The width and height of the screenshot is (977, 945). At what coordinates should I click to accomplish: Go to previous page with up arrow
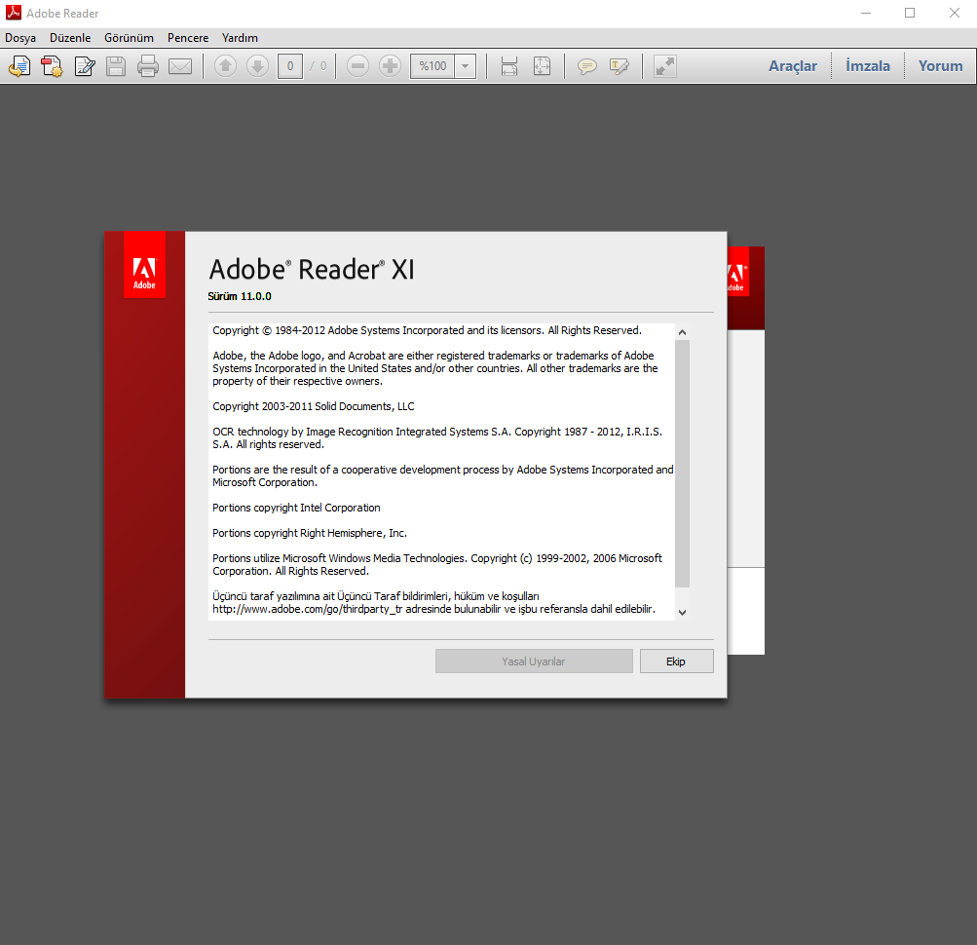click(x=226, y=66)
